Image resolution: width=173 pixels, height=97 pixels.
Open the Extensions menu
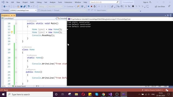pos(68,2)
